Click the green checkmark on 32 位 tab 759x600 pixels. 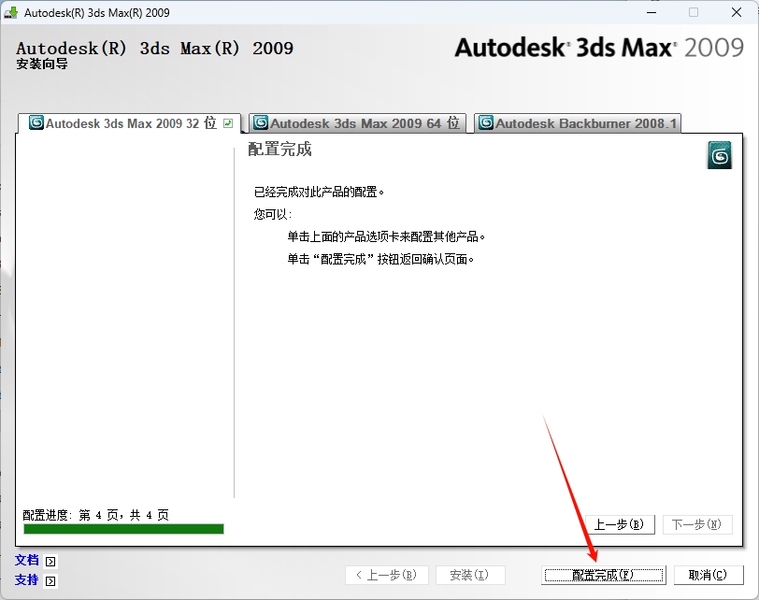click(x=228, y=123)
